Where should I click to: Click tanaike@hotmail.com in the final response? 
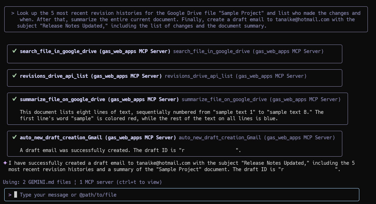pyautogui.click(x=163, y=163)
